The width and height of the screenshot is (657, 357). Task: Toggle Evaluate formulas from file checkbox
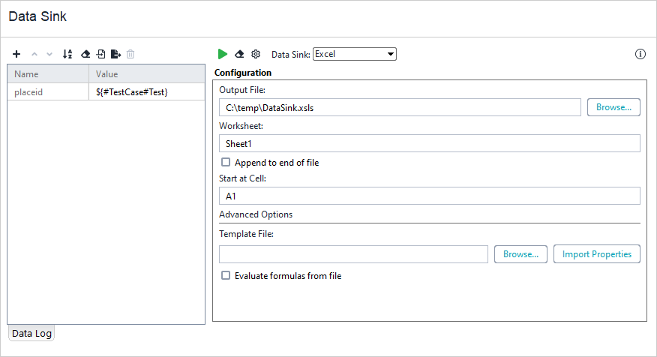tap(226, 275)
